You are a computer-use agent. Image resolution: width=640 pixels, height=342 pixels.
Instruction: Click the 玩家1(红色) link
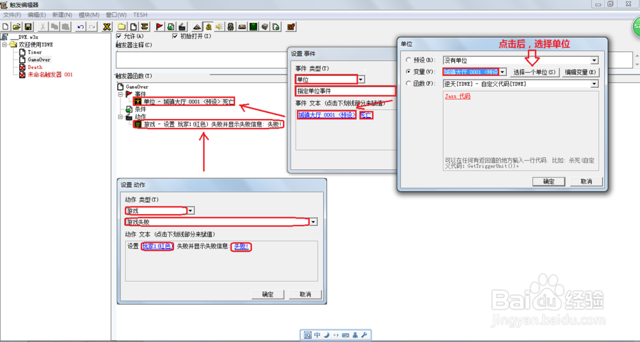tap(157, 246)
